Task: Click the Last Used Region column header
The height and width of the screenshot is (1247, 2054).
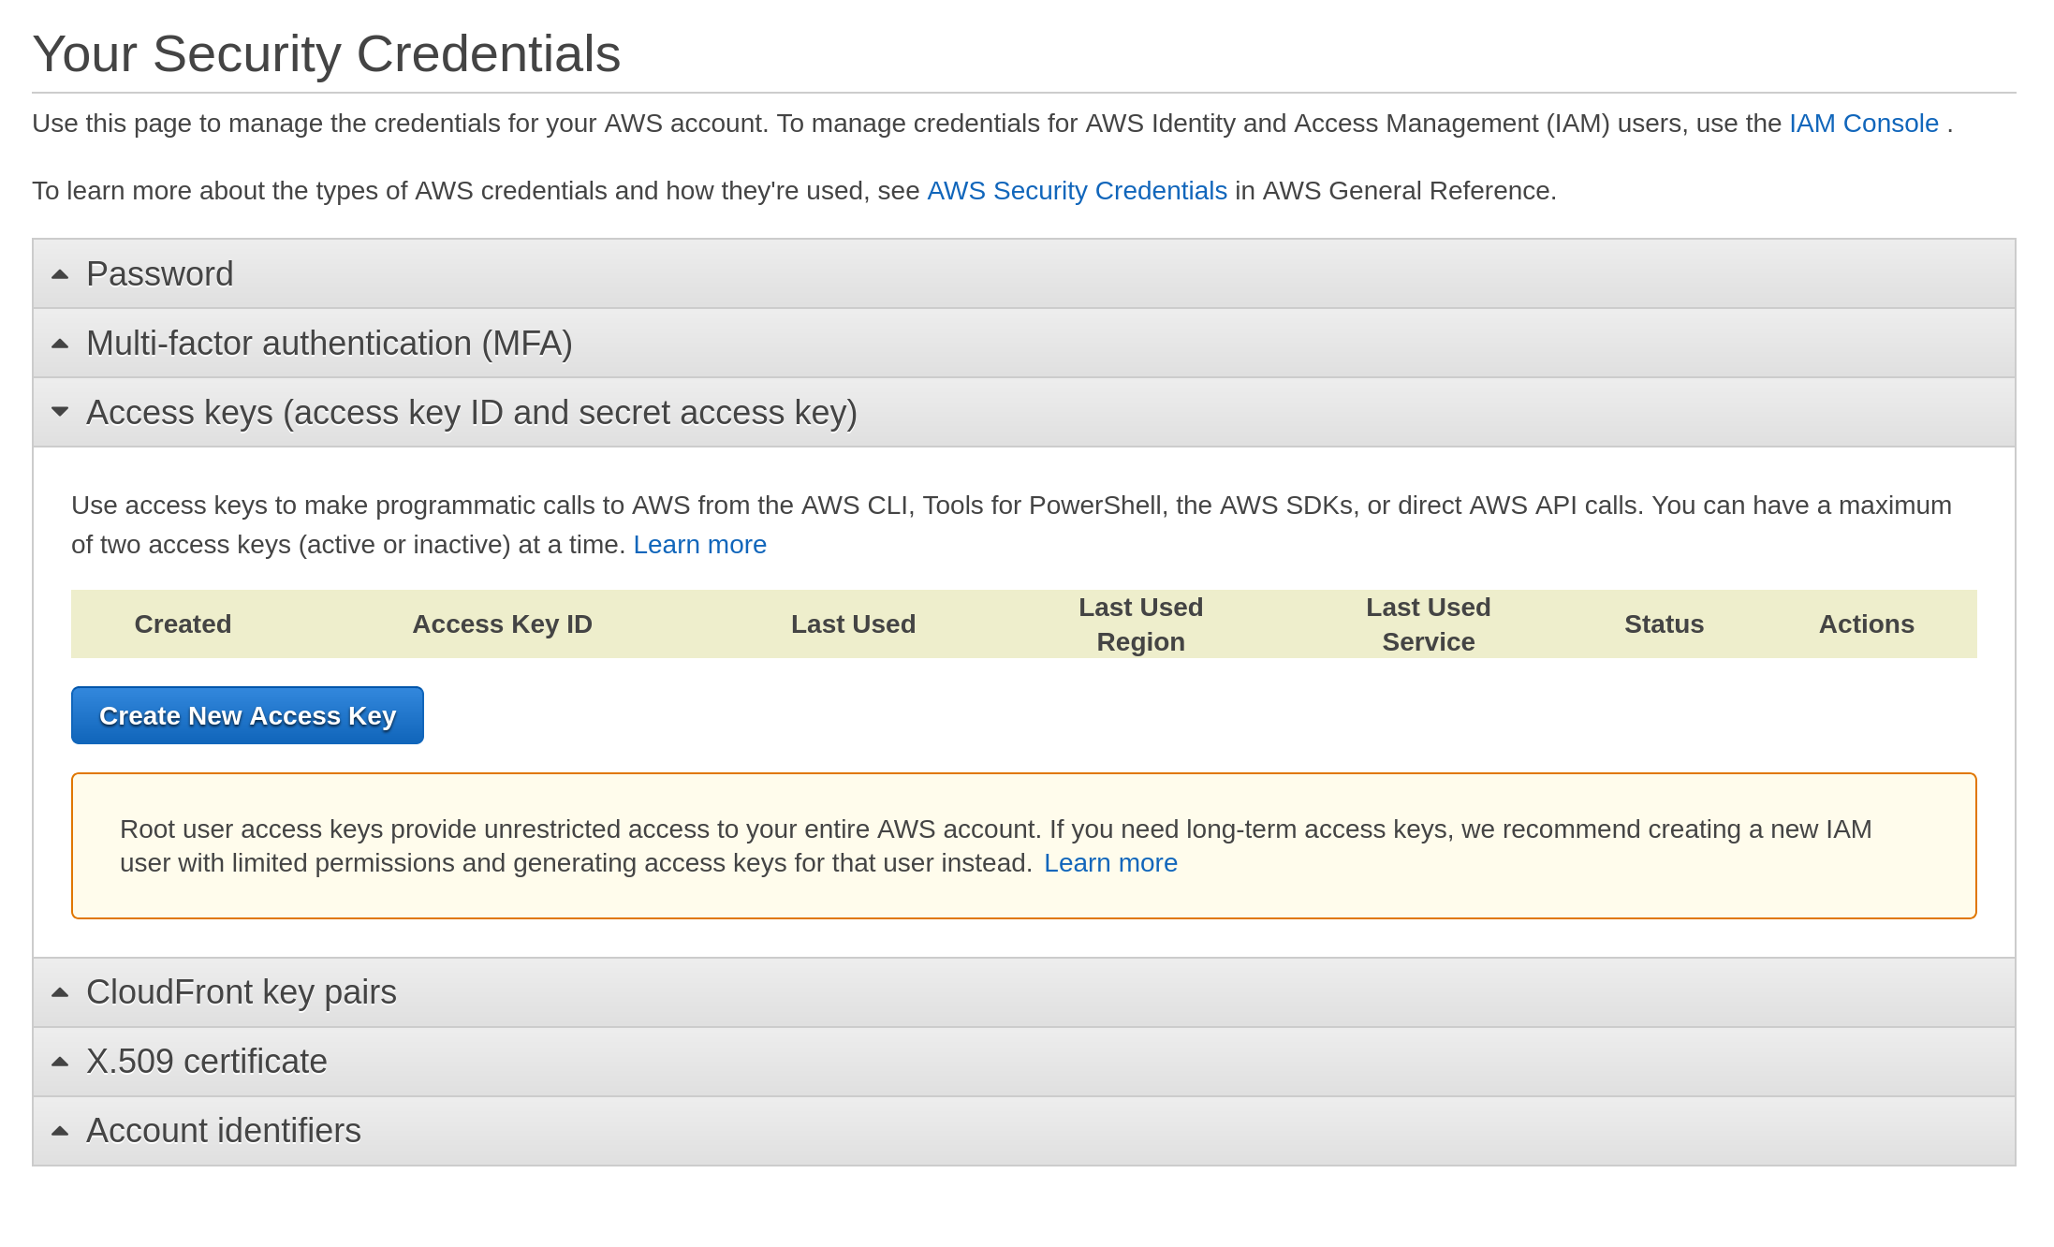Action: (x=1140, y=624)
